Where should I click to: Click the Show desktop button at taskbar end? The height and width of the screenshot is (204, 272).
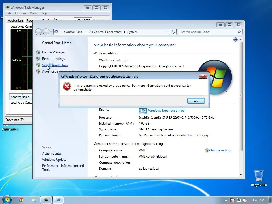click(270, 200)
